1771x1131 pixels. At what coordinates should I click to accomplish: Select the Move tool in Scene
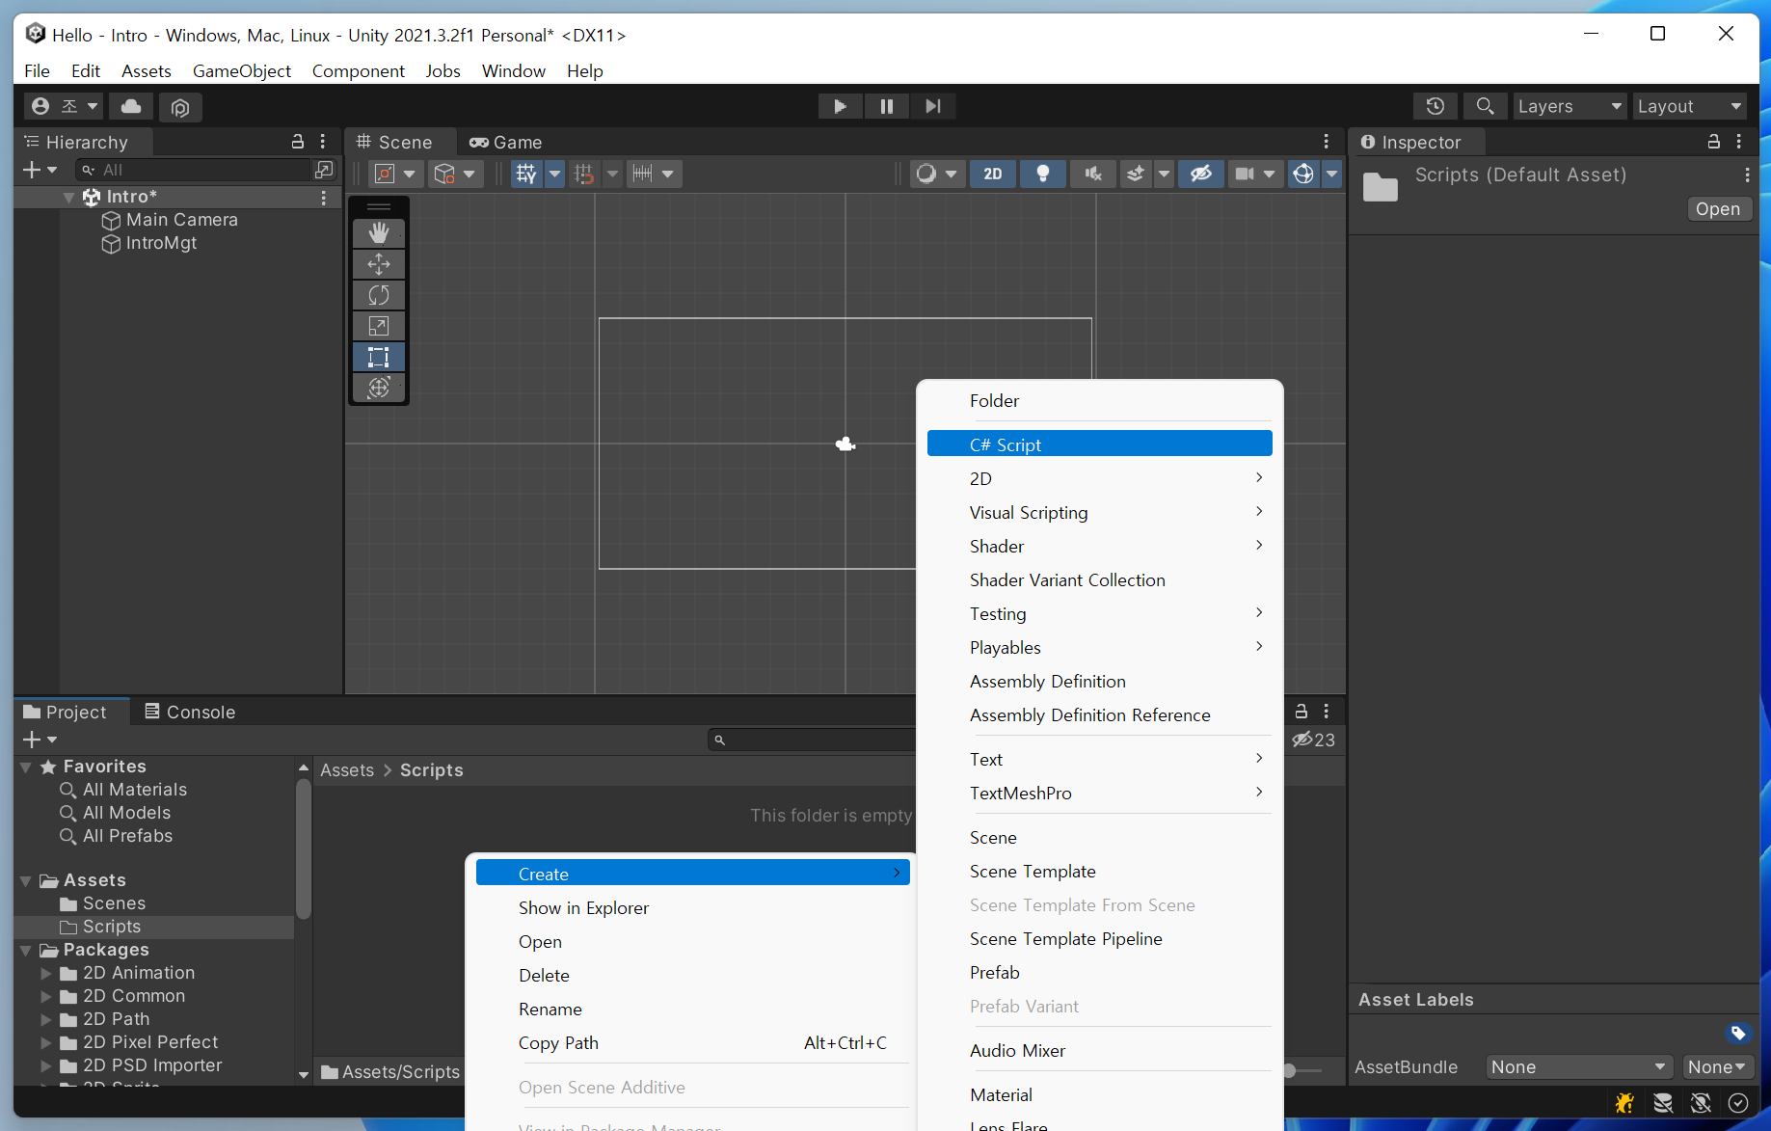379,264
